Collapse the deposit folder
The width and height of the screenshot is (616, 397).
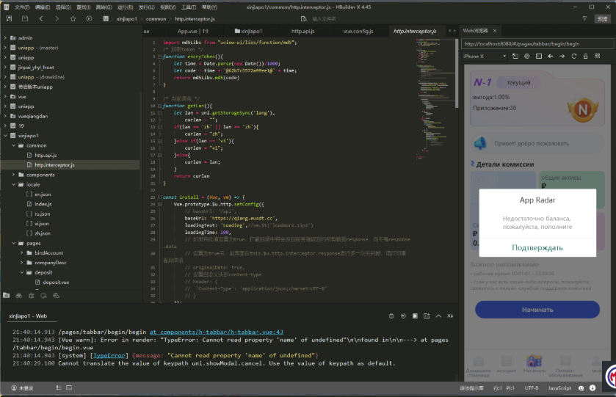(21, 272)
